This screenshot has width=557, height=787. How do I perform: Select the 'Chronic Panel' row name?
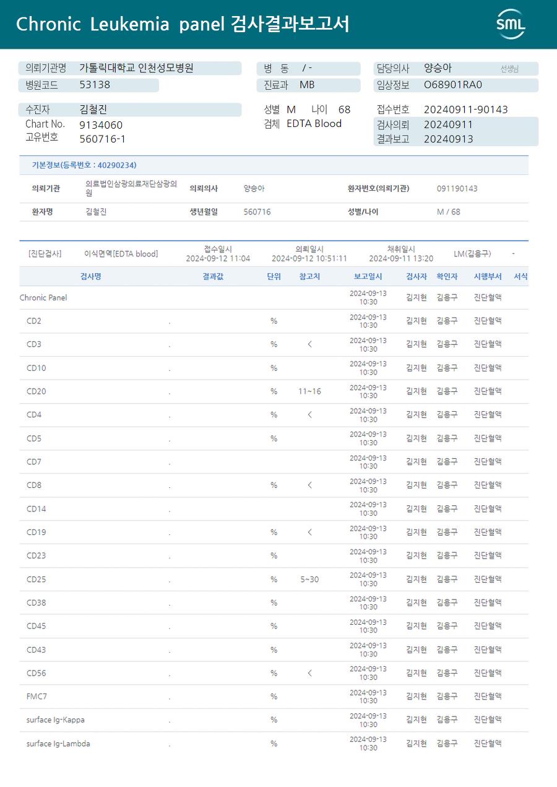(43, 298)
